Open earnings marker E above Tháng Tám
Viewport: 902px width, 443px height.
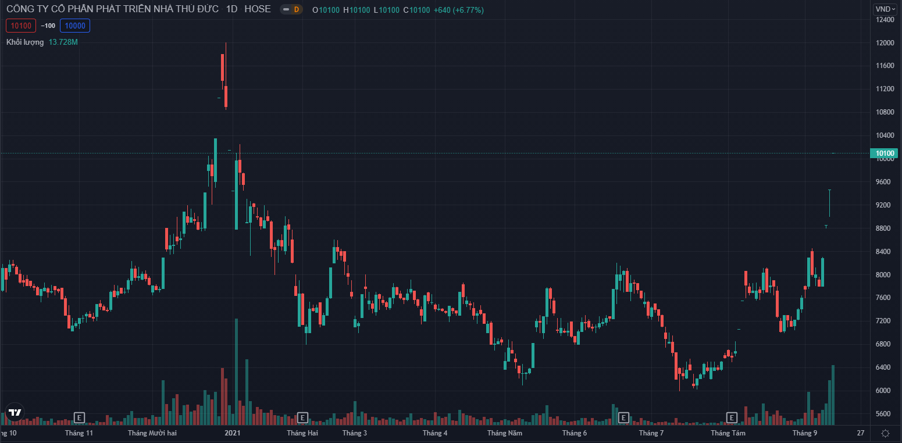coord(732,417)
